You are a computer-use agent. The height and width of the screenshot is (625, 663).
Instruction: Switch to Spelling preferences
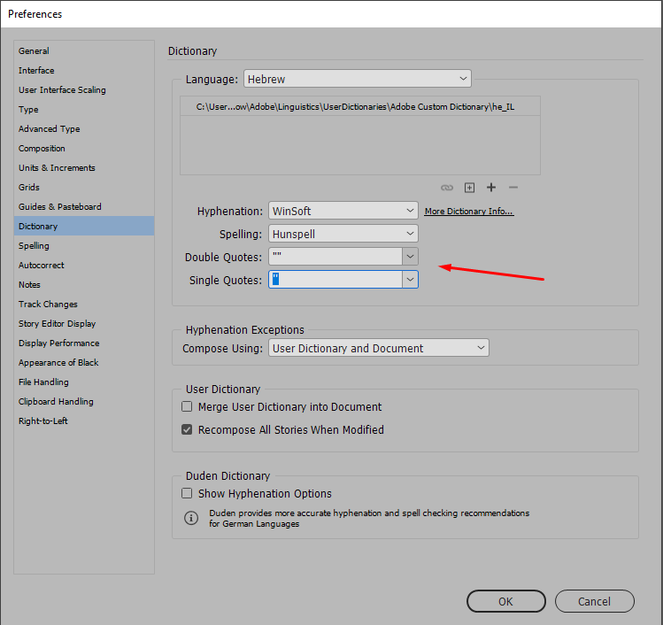coord(84,245)
